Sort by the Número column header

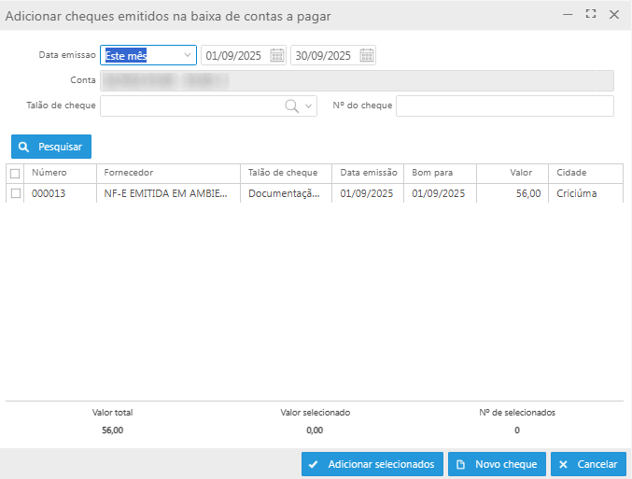[x=49, y=173]
